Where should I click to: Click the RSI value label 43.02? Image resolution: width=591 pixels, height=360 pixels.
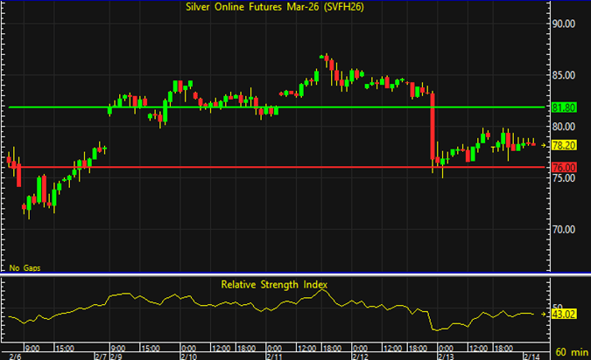(x=565, y=314)
